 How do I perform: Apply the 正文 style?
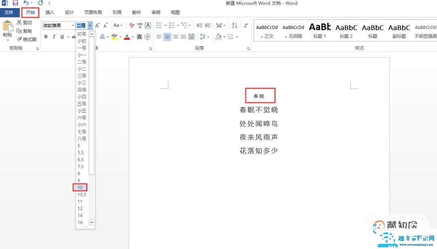267,30
